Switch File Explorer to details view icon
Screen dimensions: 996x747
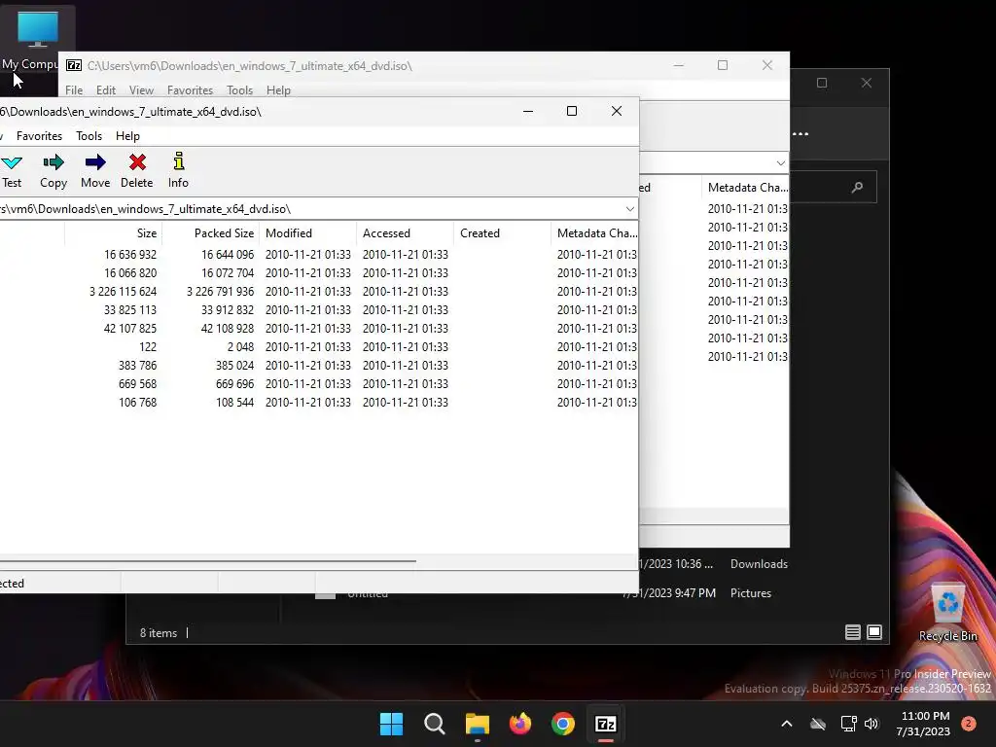click(852, 632)
